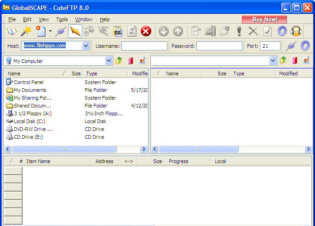Open the Edit menu
Screen dimensions: 315x226
(x=27, y=19)
